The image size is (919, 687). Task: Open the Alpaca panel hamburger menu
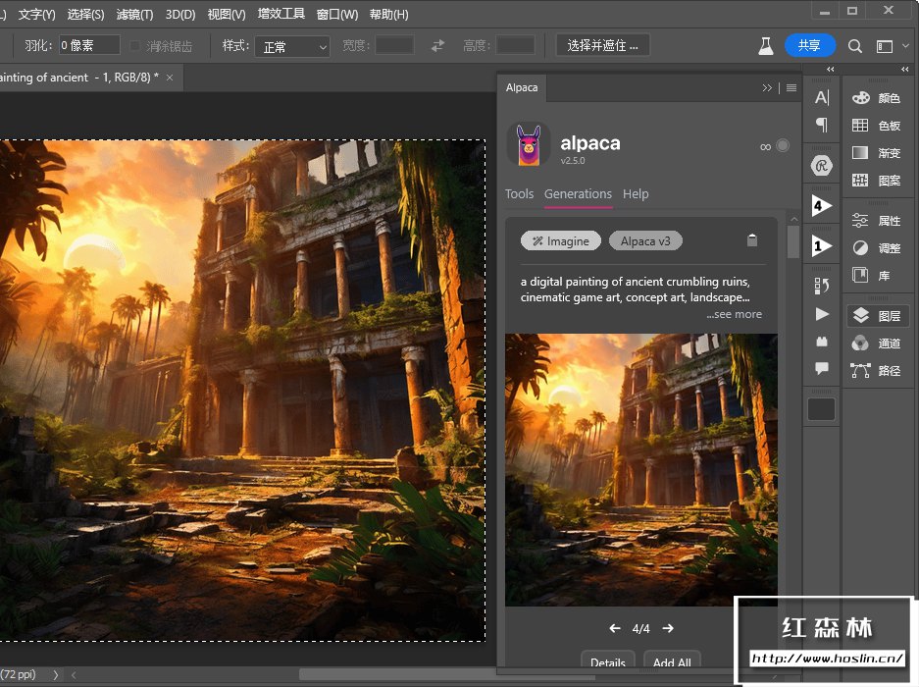791,88
